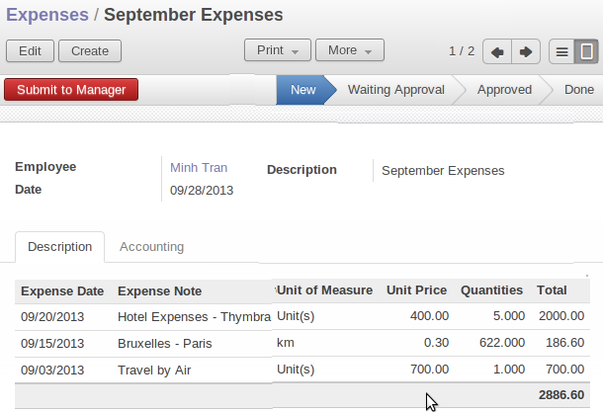Go to previous expense record arrow
This screenshot has height=413, width=603.
click(497, 51)
